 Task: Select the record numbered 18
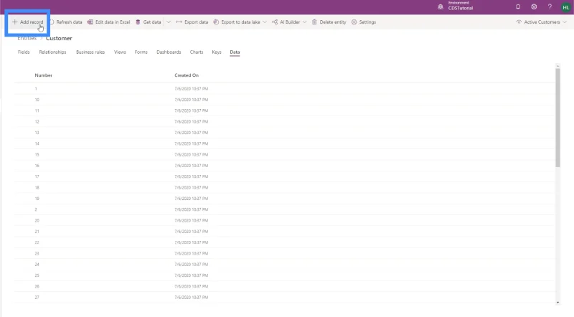click(x=284, y=187)
